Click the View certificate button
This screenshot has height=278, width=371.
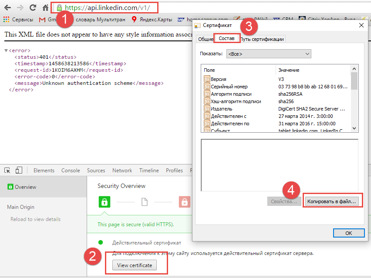(x=135, y=265)
